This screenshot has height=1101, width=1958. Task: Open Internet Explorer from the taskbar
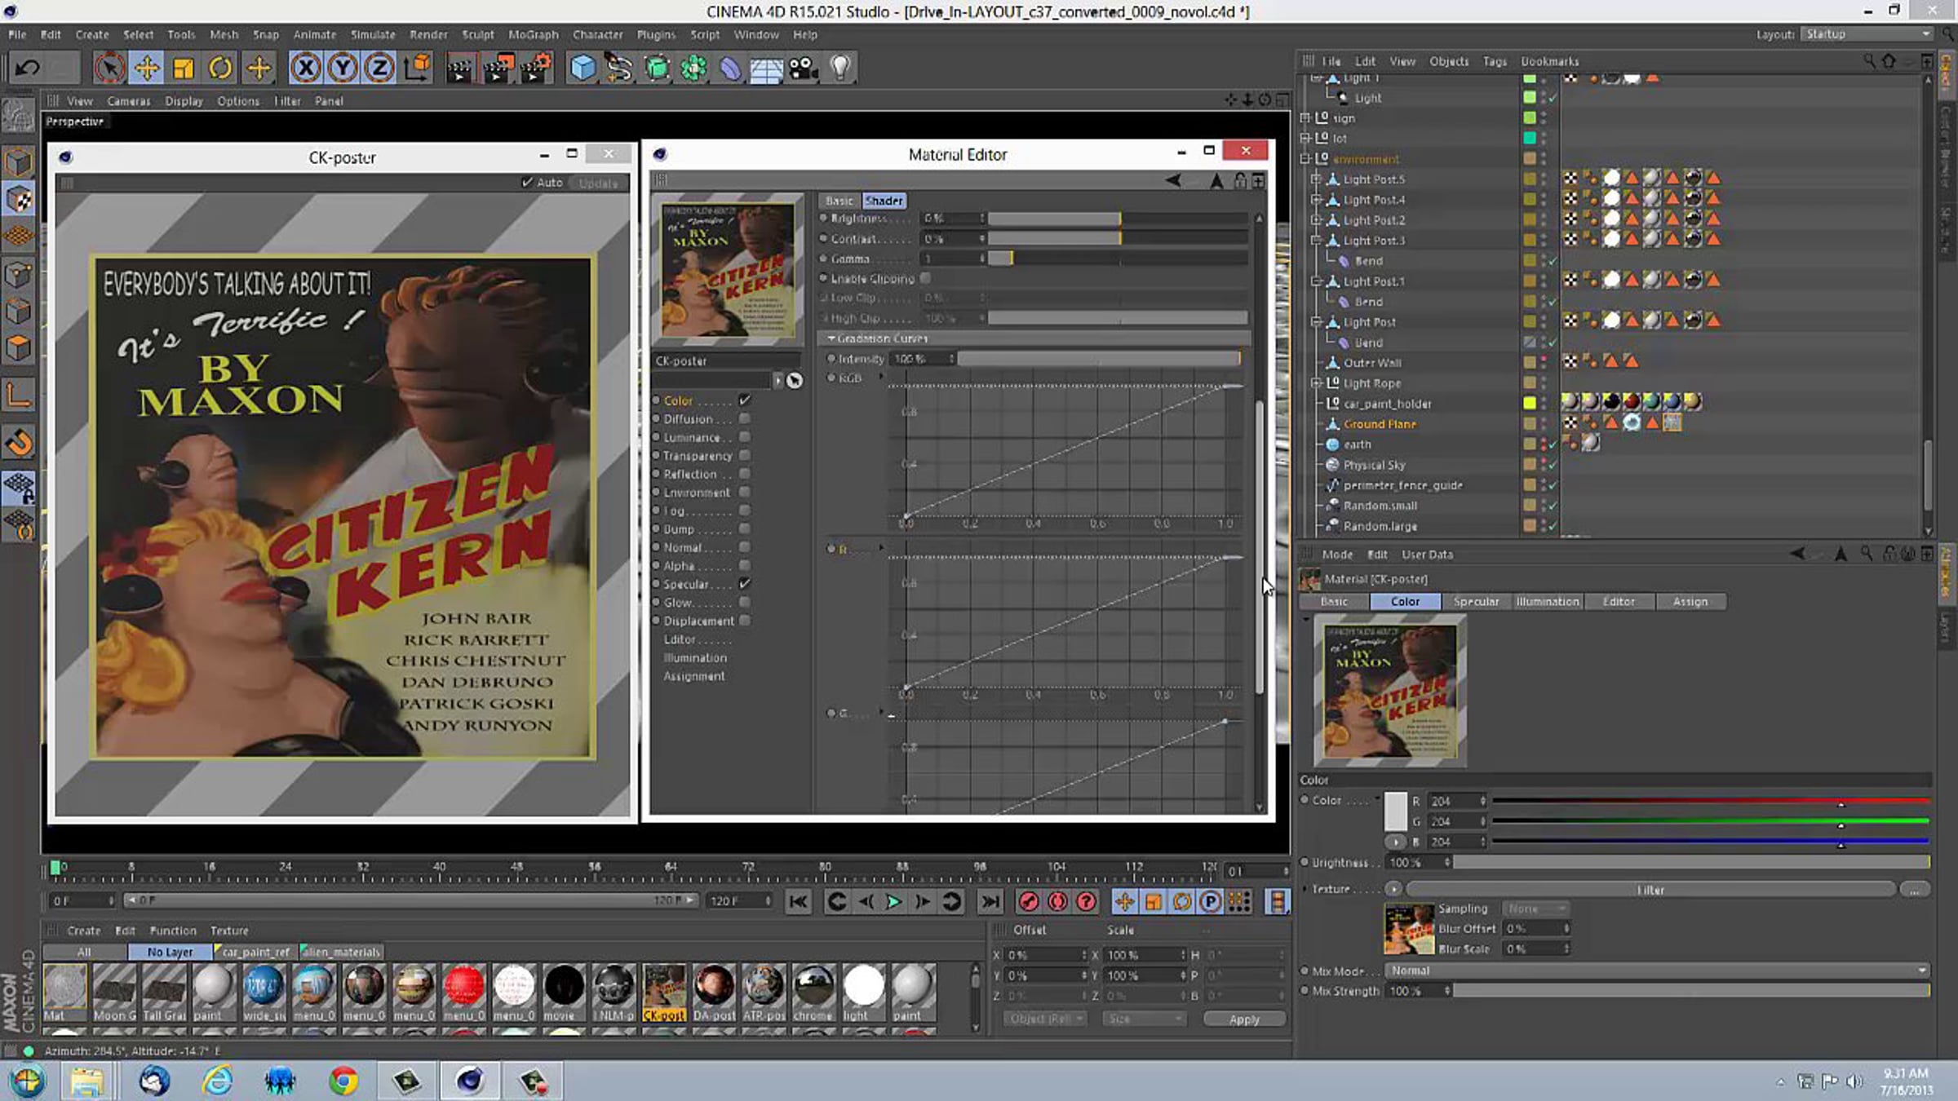[217, 1081]
